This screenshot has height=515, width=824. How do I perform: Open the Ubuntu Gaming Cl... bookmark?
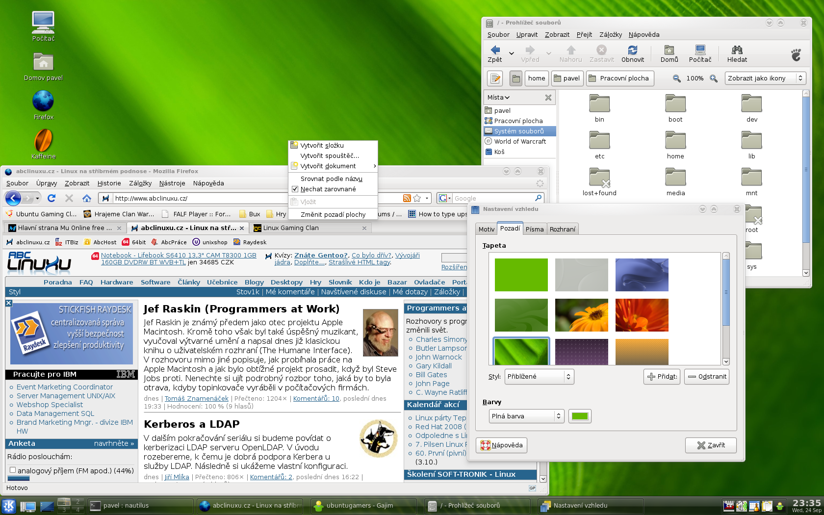(x=41, y=214)
